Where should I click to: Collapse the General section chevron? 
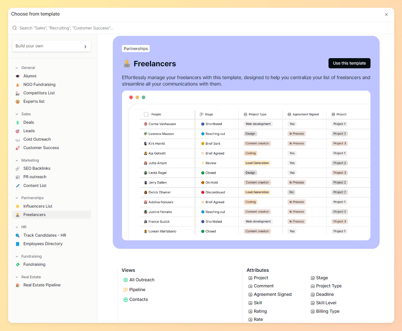17,68
